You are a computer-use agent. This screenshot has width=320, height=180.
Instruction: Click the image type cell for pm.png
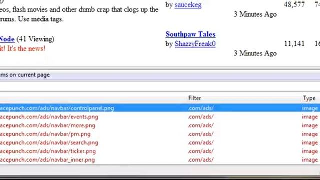(310, 134)
